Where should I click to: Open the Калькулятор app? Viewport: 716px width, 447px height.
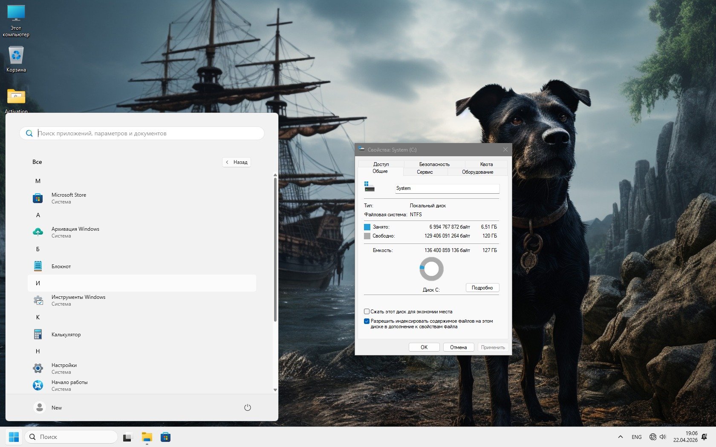66,335
